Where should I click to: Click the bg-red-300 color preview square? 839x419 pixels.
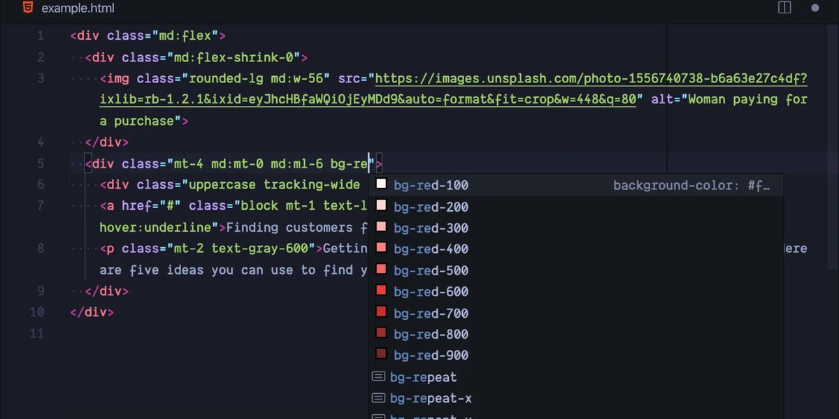[x=381, y=227]
